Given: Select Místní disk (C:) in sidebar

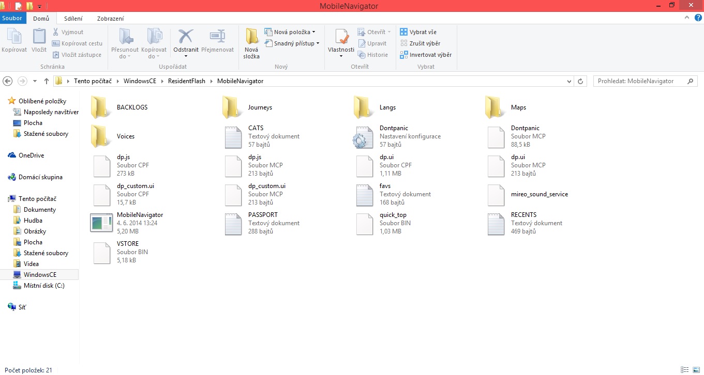Looking at the screenshot, I should click(x=39, y=286).
